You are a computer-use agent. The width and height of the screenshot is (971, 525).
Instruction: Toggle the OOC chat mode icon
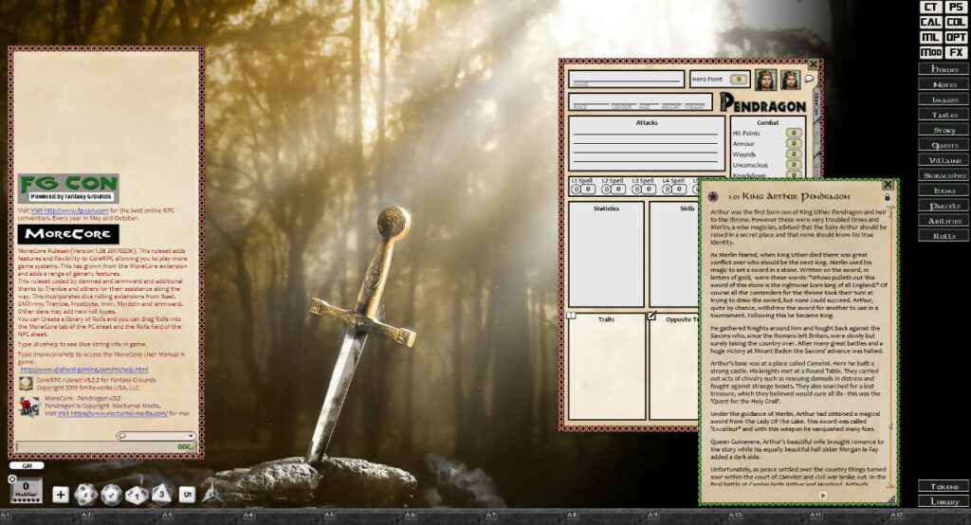click(186, 446)
